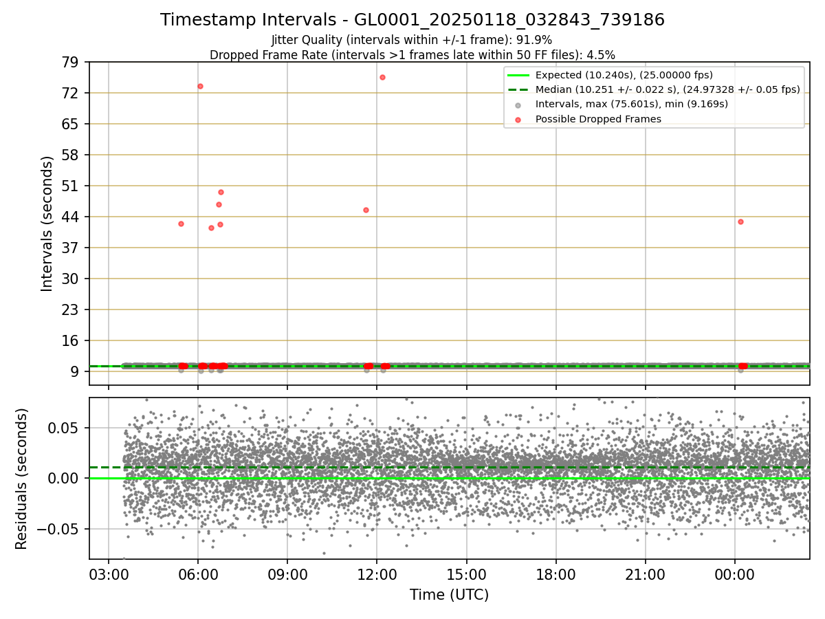
Task: Click the '−0.05' residuals tick label
Action: tap(59, 529)
